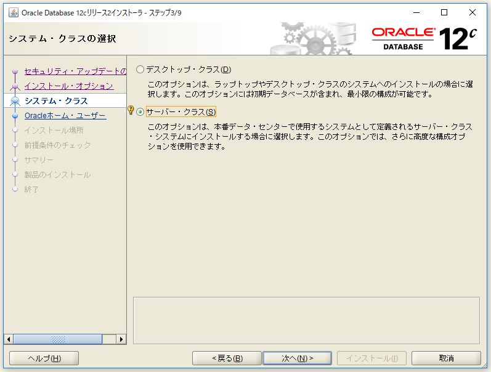Click the disabled インストール場所 step text
The height and width of the screenshot is (372, 491).
[x=54, y=131]
